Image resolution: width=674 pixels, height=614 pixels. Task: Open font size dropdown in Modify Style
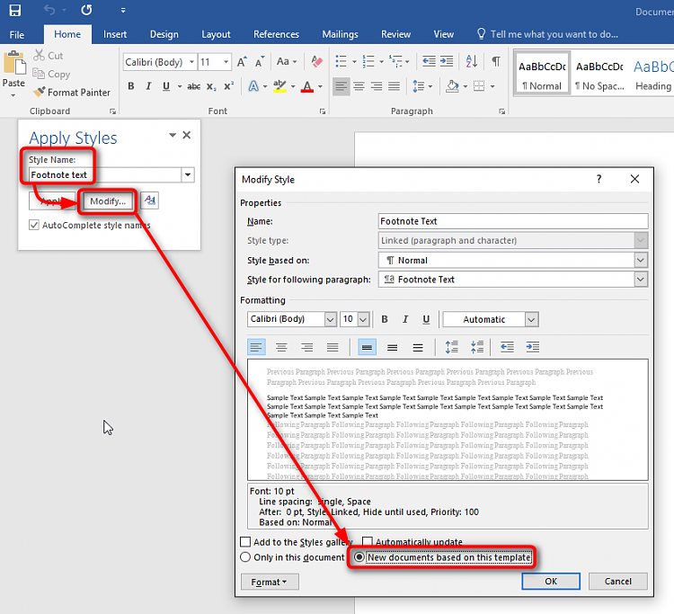click(x=363, y=319)
